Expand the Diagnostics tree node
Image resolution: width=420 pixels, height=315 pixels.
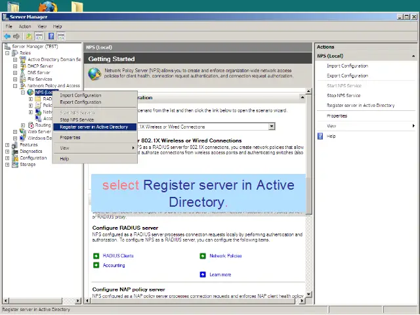[x=7, y=152]
